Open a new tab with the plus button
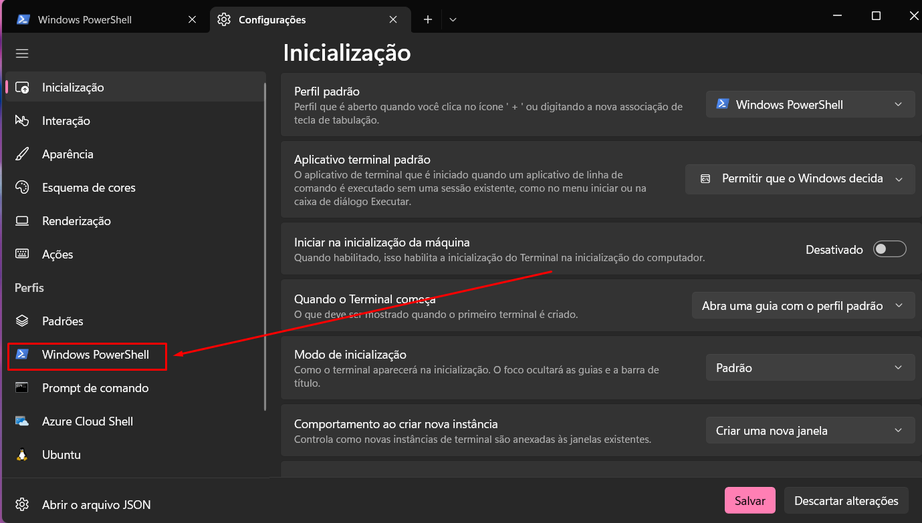Image resolution: width=922 pixels, height=523 pixels. click(x=428, y=19)
